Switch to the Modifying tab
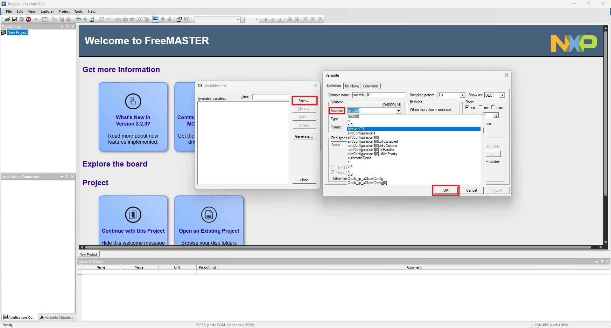The height and width of the screenshot is (328, 611). pyautogui.click(x=352, y=86)
